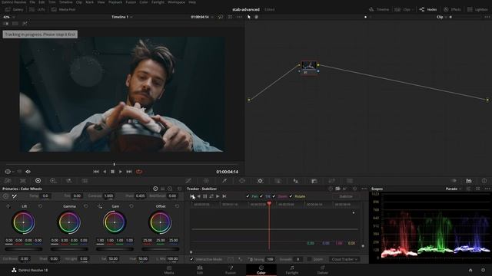Open the Power Window palette
Image resolution: width=492 pixels, height=276 pixels.
click(242, 181)
